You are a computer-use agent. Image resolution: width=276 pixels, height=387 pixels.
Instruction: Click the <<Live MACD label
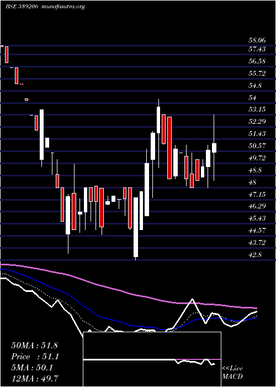pos(232,373)
